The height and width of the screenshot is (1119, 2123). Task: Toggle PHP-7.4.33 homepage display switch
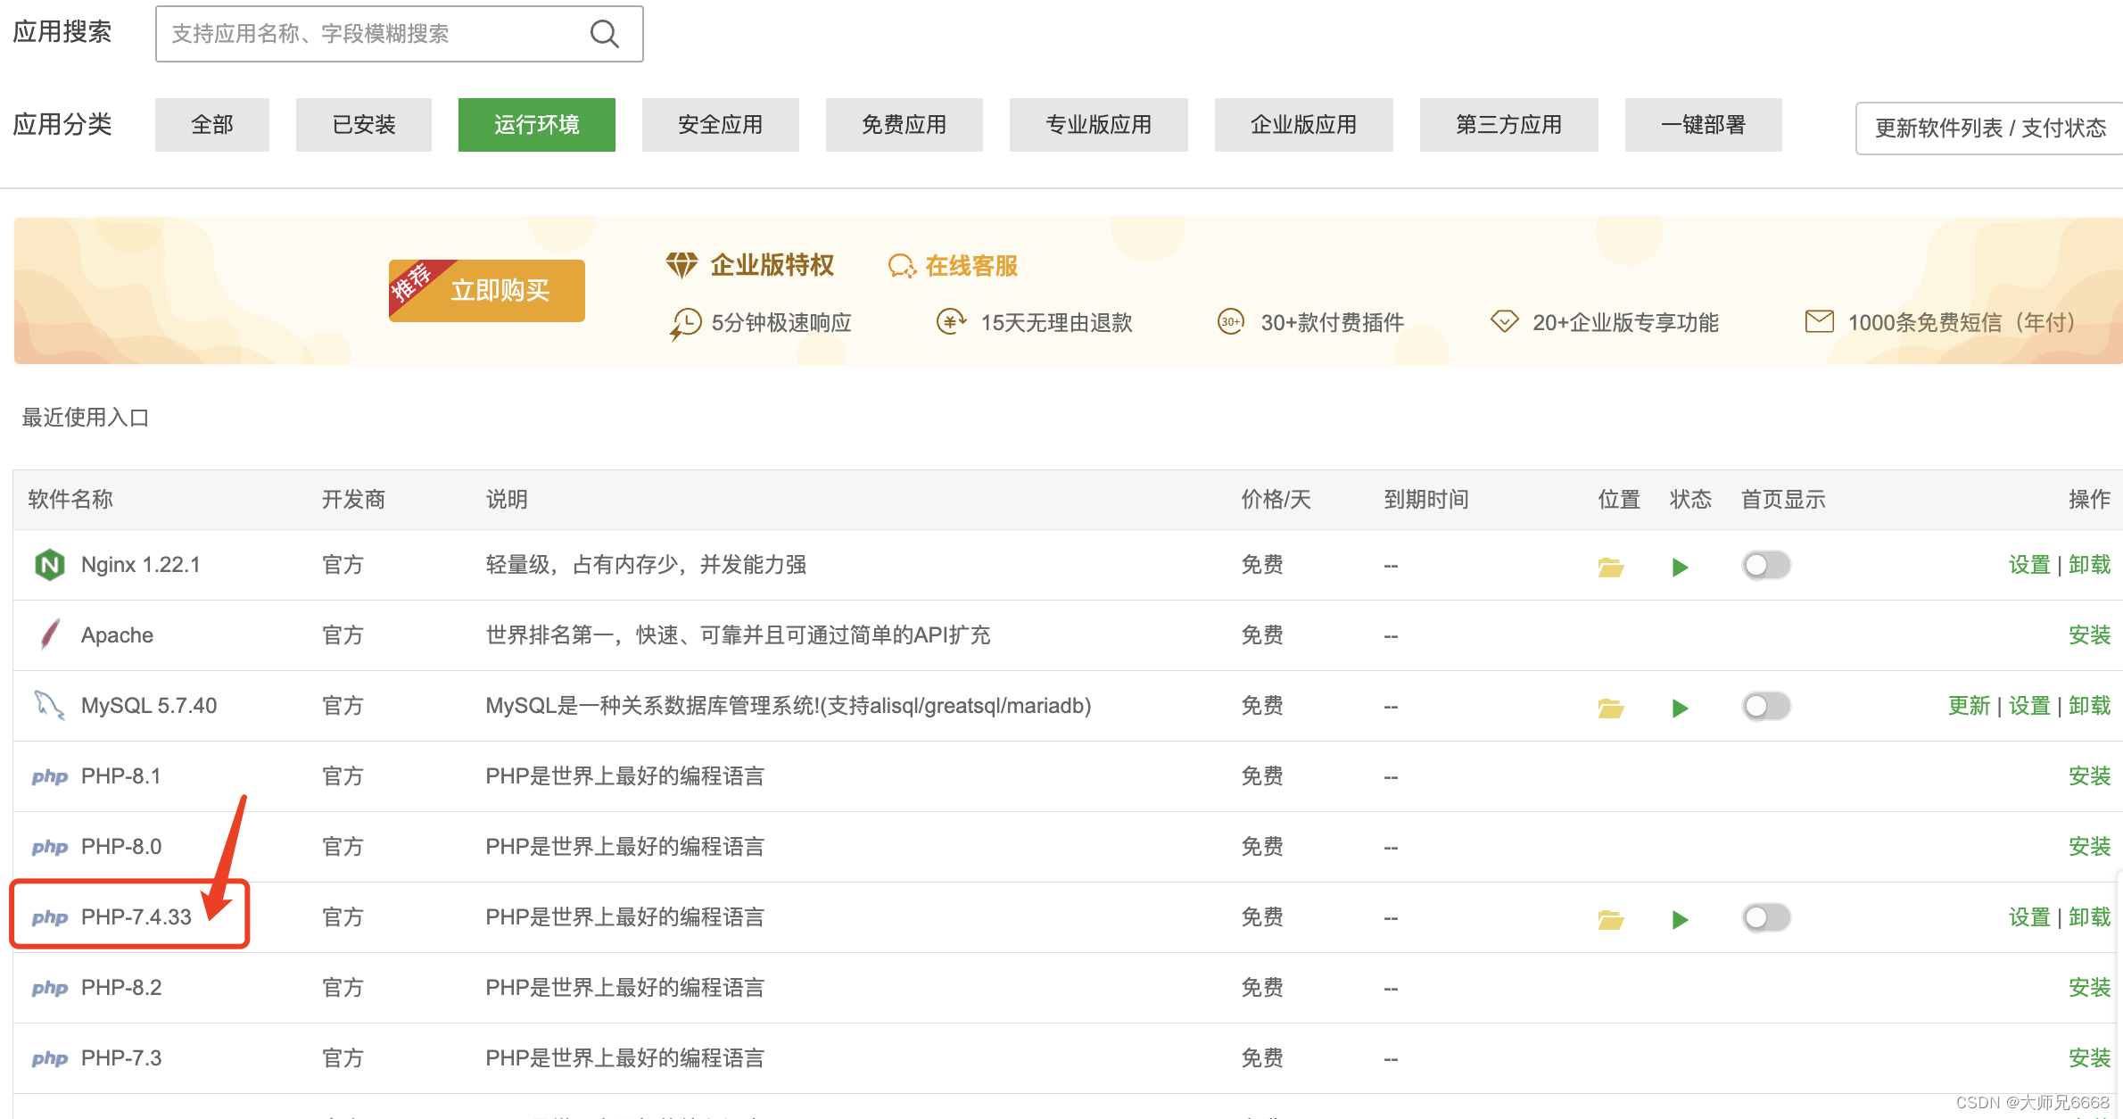1766,917
